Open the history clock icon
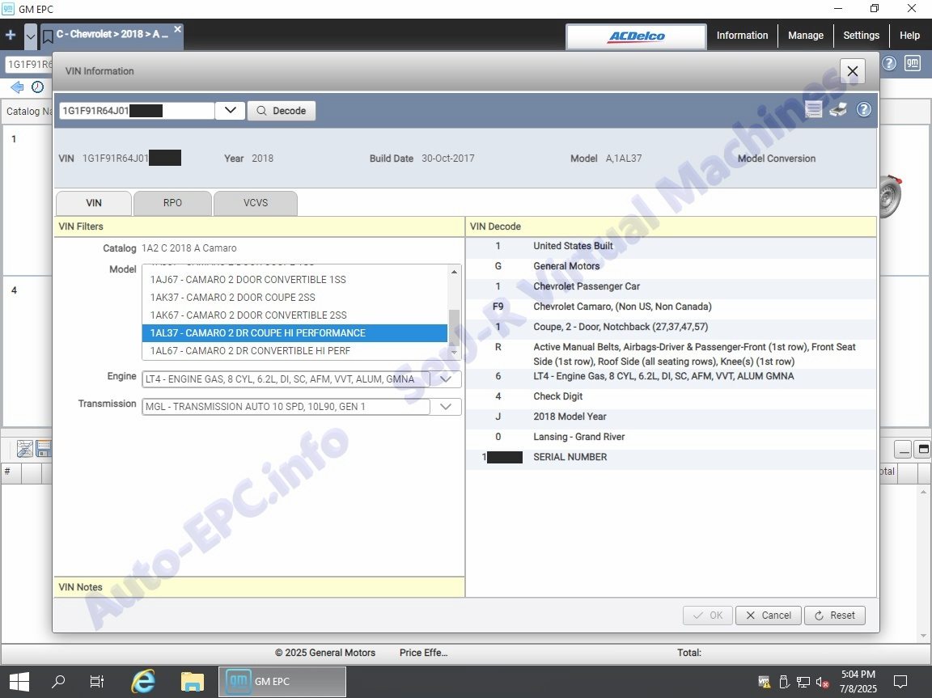The image size is (932, 698). [37, 87]
